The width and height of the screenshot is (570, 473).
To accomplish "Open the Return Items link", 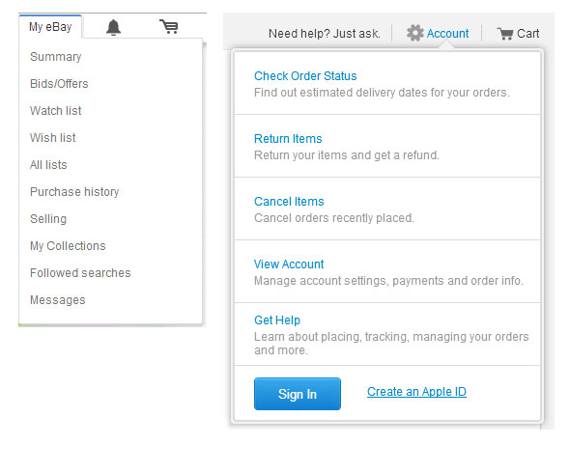I will pos(288,139).
